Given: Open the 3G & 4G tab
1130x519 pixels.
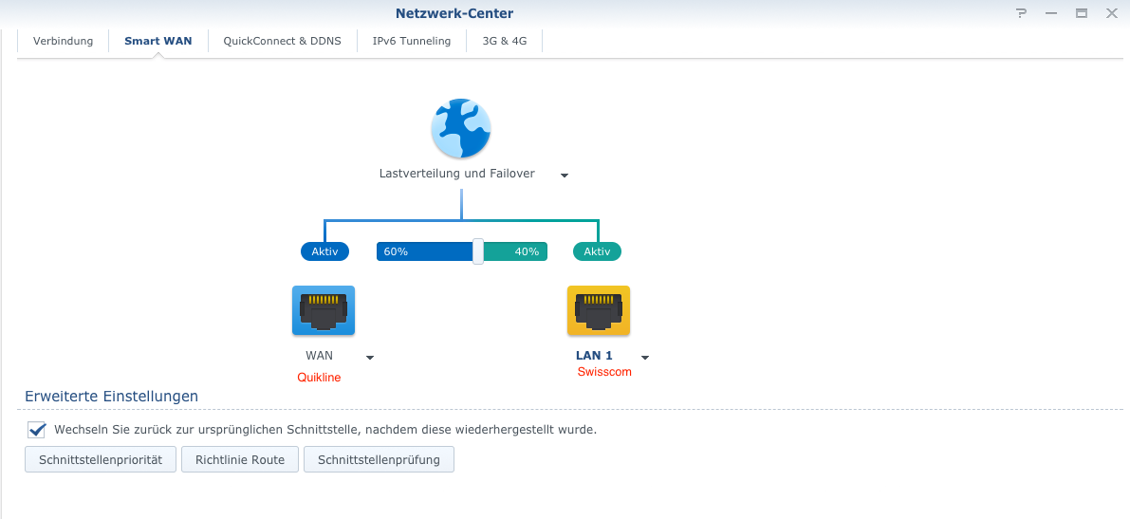Looking at the screenshot, I should [x=505, y=41].
